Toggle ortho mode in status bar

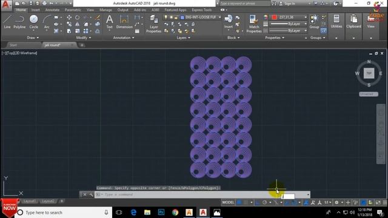coord(258,202)
